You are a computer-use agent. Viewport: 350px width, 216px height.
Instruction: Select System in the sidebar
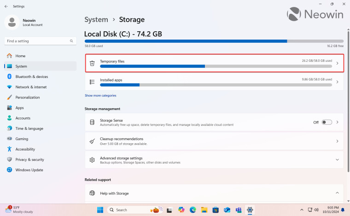pos(40,66)
